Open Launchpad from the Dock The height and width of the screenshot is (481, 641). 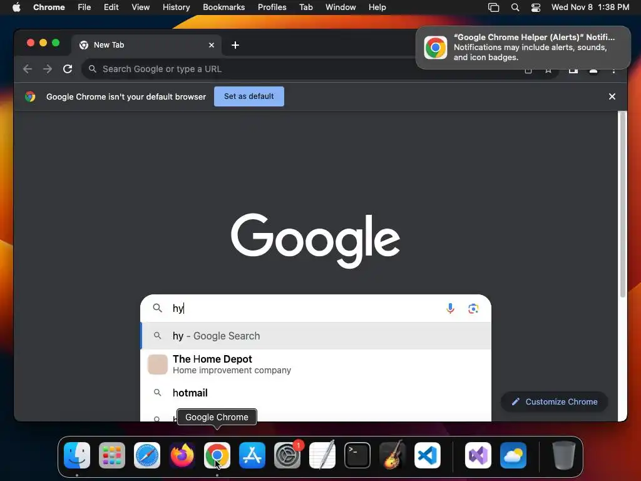point(112,455)
